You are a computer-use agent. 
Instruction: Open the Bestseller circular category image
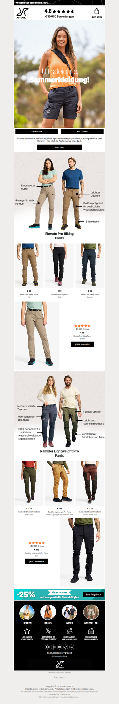91,612
